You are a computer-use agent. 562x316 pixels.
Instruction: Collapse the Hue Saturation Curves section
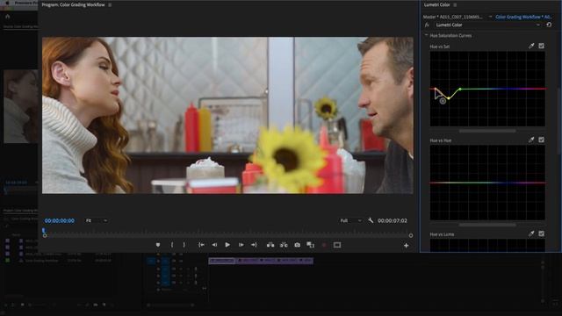tap(426, 35)
